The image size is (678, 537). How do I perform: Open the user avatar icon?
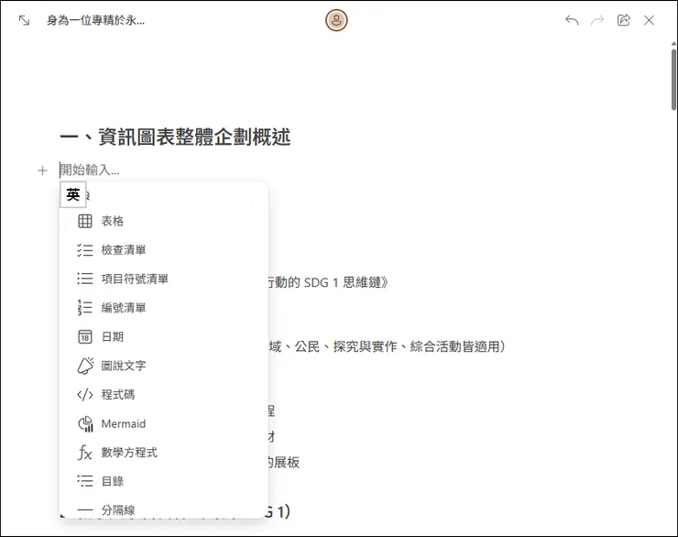click(x=336, y=20)
